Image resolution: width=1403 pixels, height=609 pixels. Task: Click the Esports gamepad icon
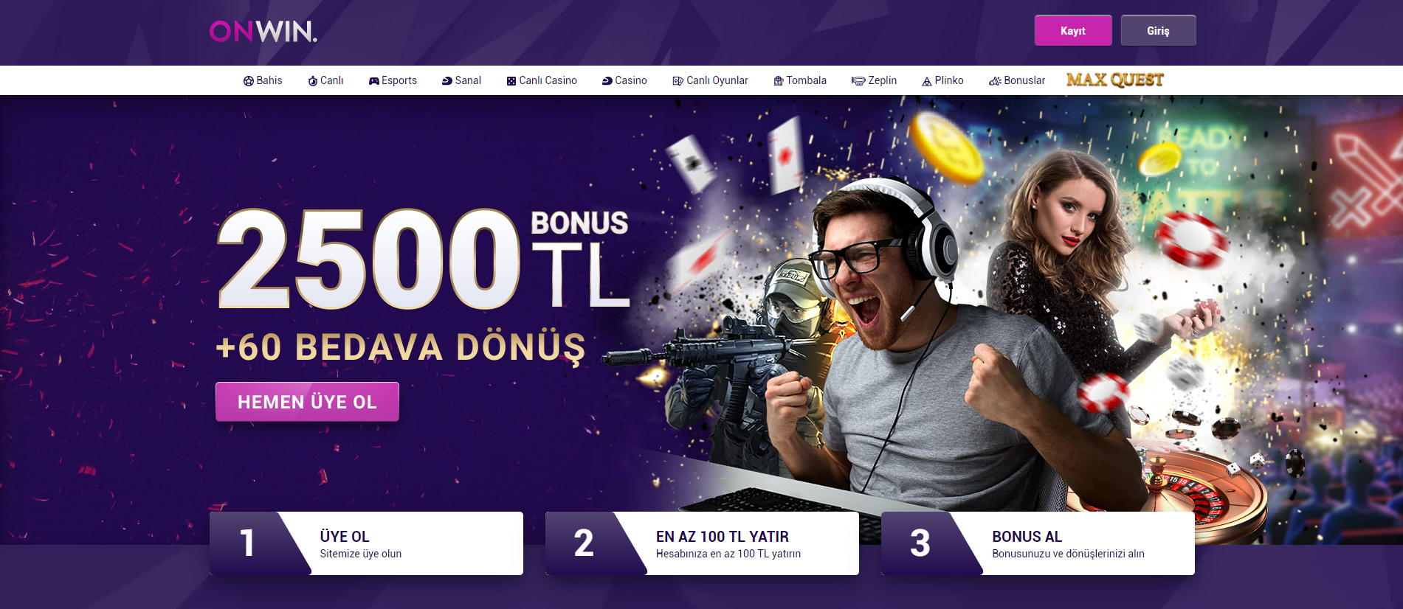[x=374, y=81]
